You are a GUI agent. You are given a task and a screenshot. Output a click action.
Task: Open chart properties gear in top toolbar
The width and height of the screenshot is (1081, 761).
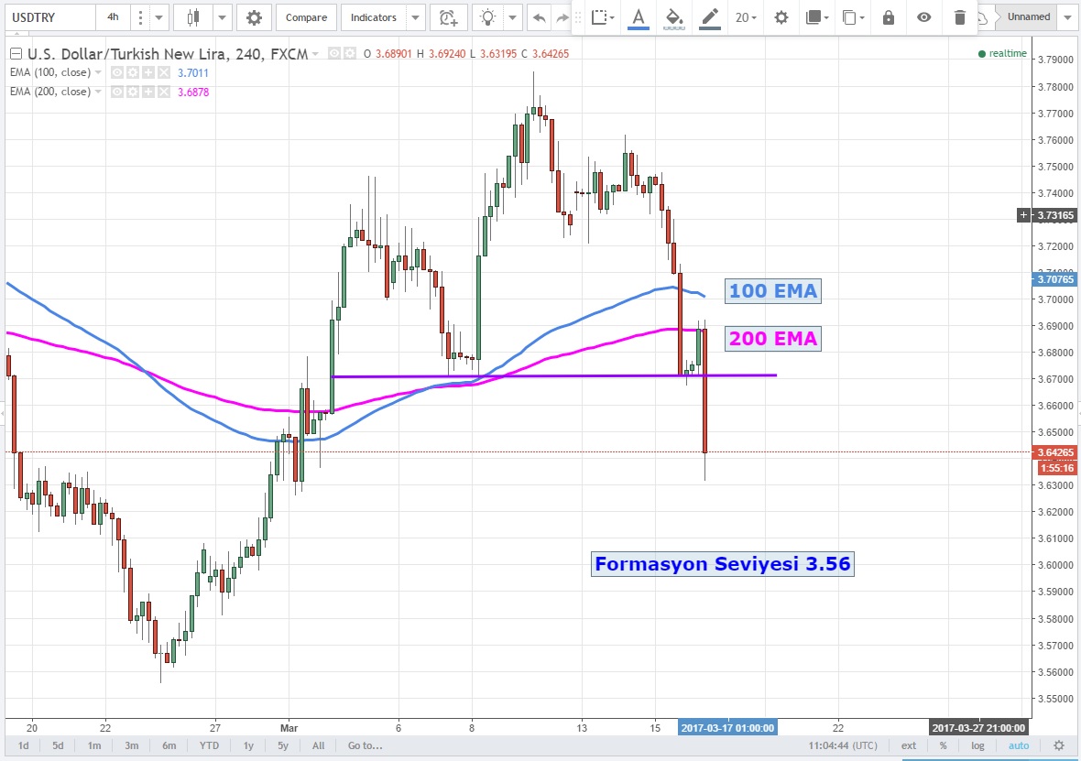[x=254, y=17]
